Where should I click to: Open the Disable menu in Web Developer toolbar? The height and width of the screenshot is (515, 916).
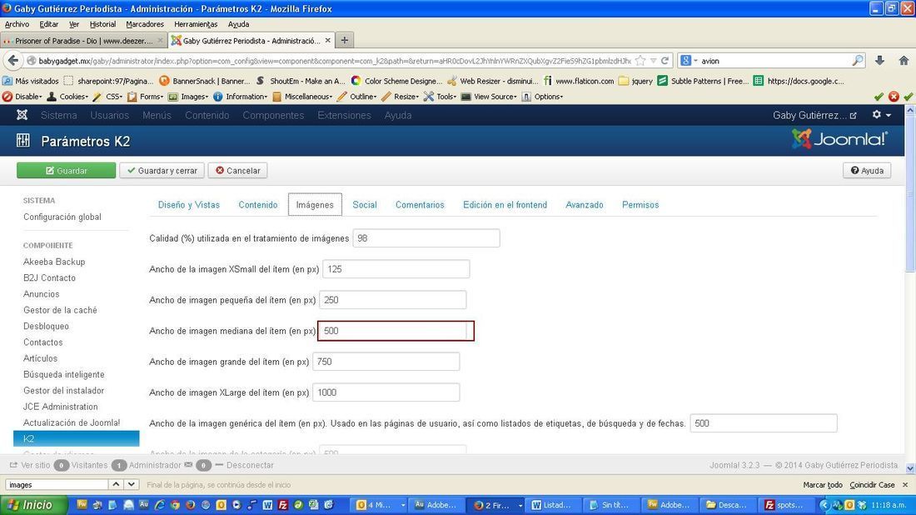coord(22,97)
